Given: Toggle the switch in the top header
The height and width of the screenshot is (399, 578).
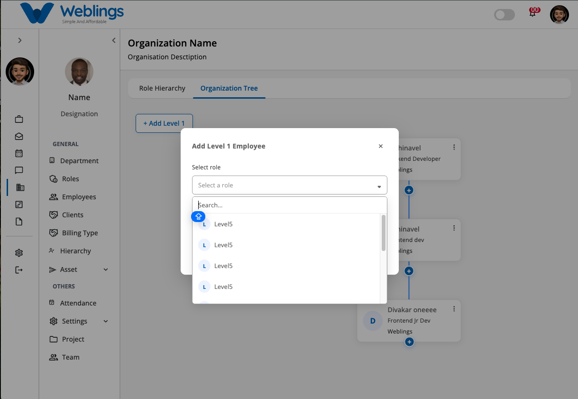Looking at the screenshot, I should coord(505,15).
